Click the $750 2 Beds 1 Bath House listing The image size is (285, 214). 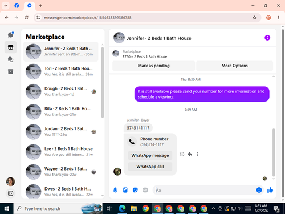[x=145, y=56]
